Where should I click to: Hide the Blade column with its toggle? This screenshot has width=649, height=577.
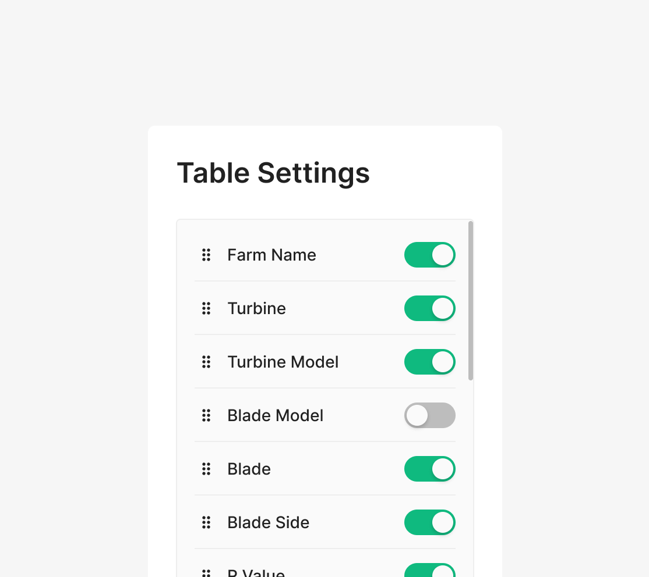click(430, 469)
